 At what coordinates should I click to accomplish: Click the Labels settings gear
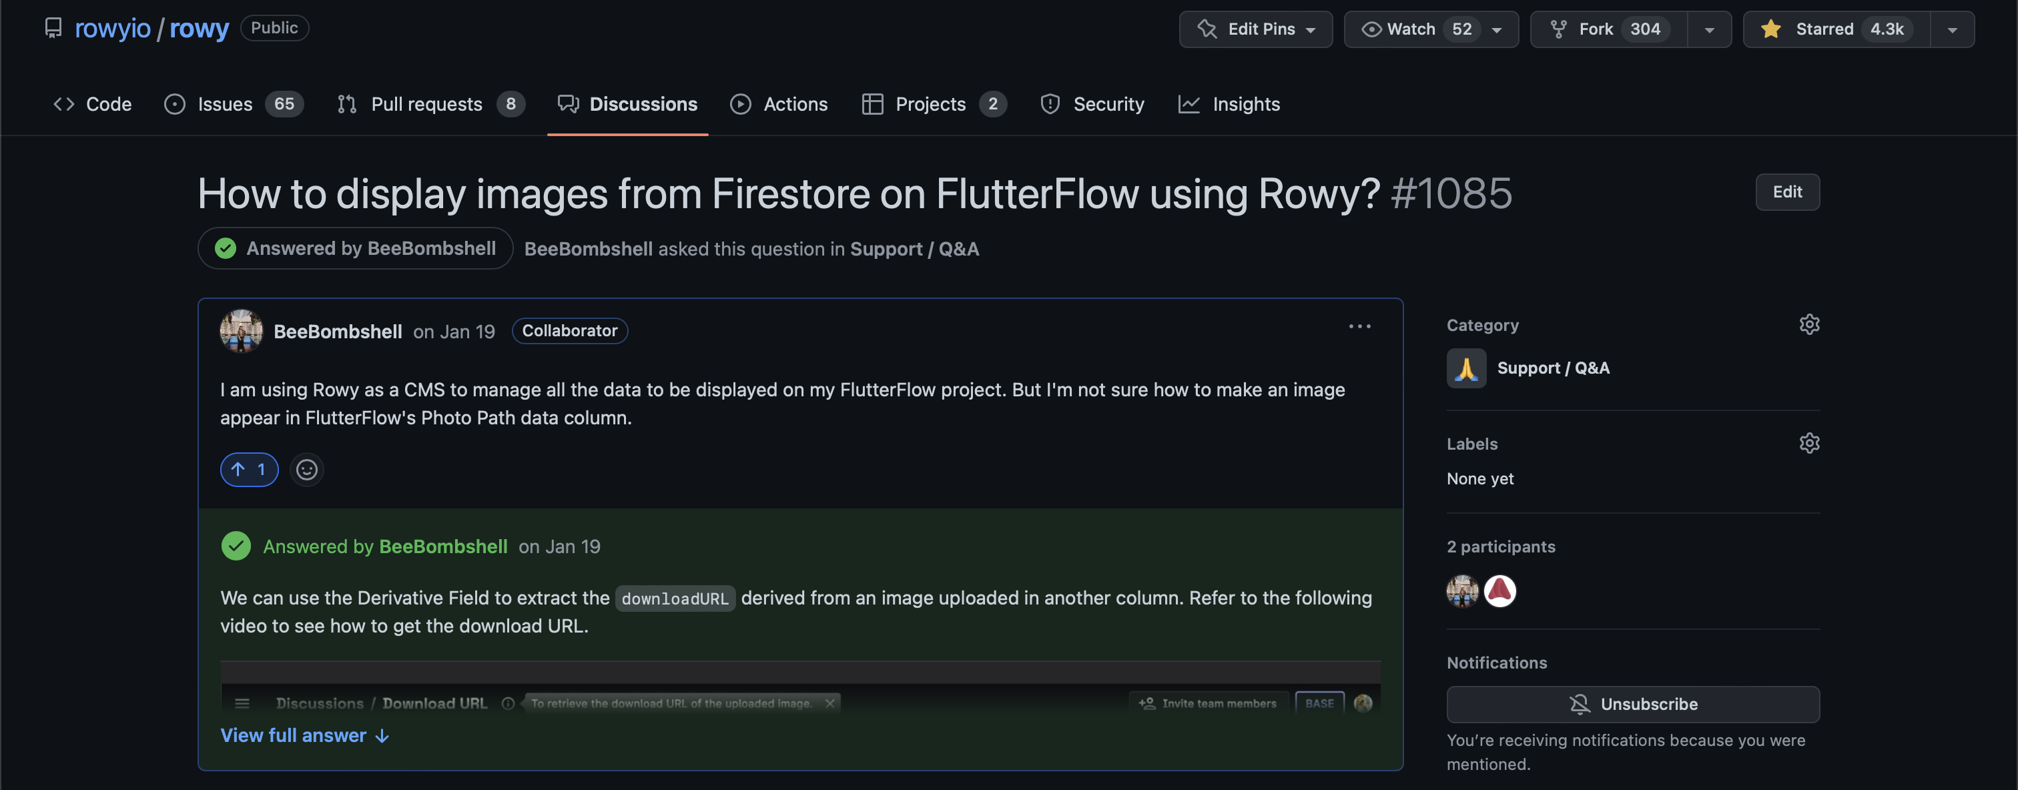(x=1810, y=444)
